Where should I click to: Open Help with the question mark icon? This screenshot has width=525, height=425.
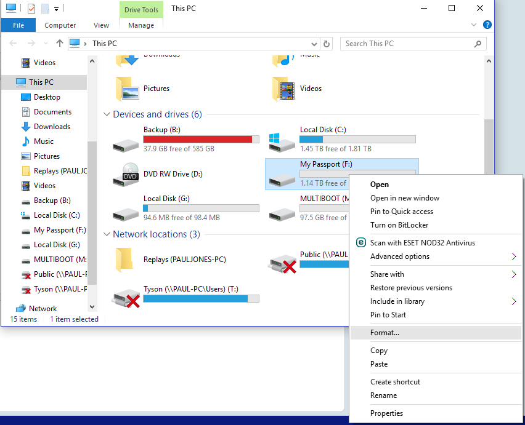click(x=487, y=25)
